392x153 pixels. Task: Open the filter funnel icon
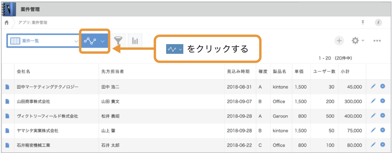(x=118, y=41)
